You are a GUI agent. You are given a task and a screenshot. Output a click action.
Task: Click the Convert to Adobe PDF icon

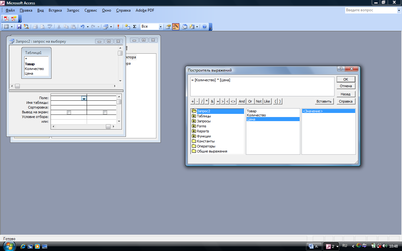pos(6,19)
